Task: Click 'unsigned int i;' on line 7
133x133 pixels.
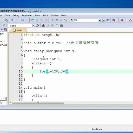Action: (46, 59)
